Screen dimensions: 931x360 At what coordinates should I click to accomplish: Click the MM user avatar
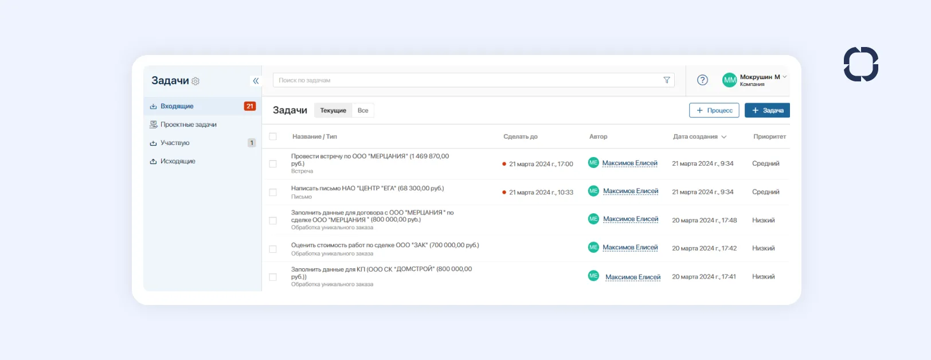point(729,80)
